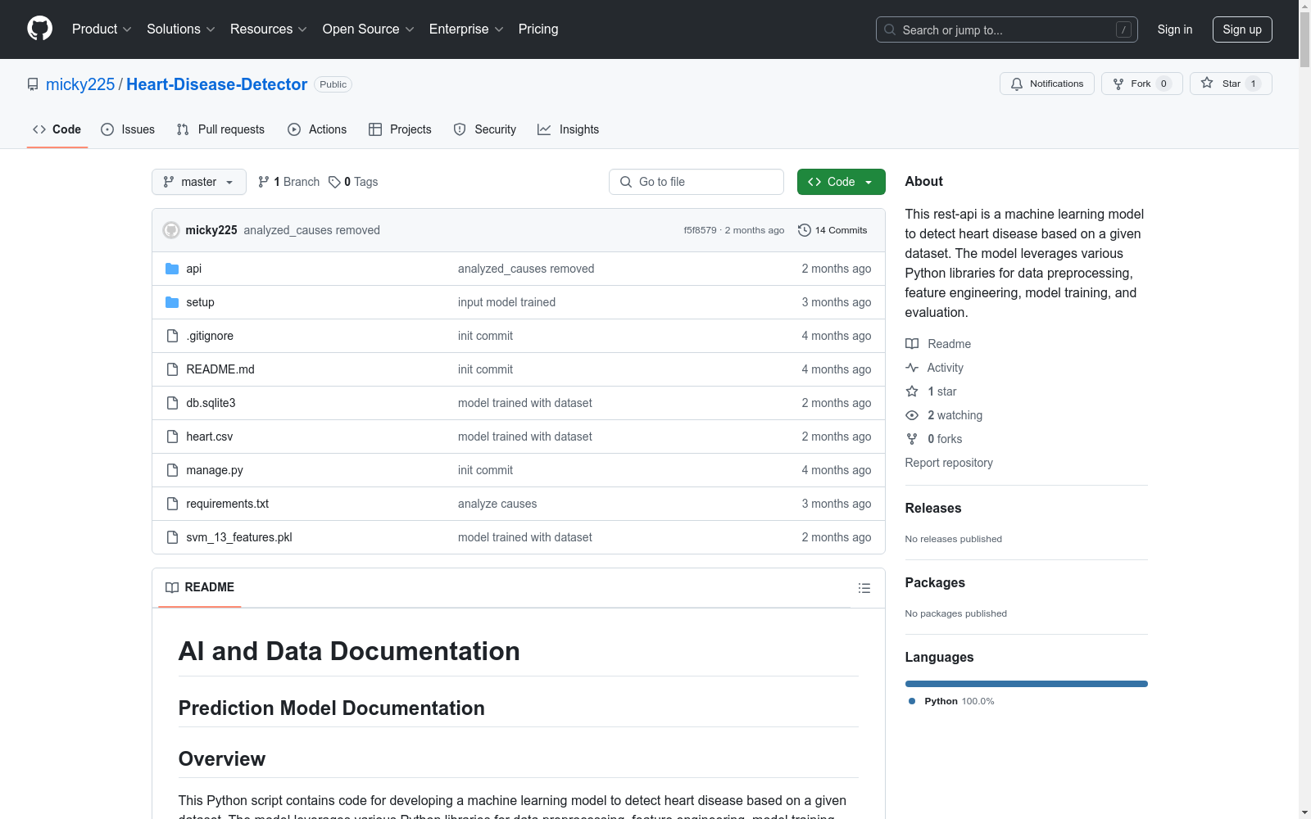1311x819 pixels.
Task: Click the GitHub logo icon
Action: [39, 29]
